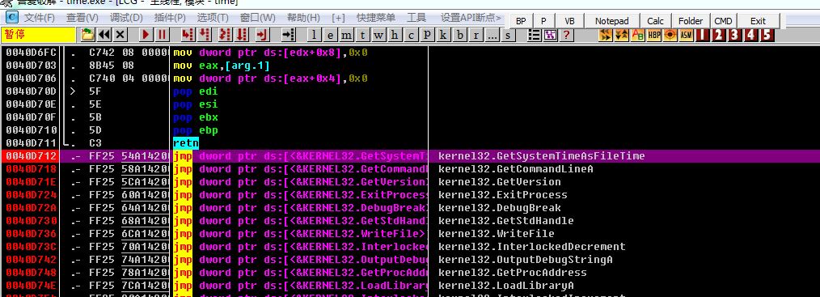
Task: Open CPU window with the c button
Action: (411, 35)
